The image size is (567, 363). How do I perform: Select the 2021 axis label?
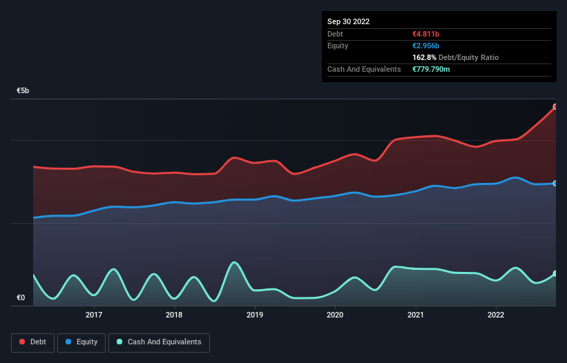(x=416, y=315)
